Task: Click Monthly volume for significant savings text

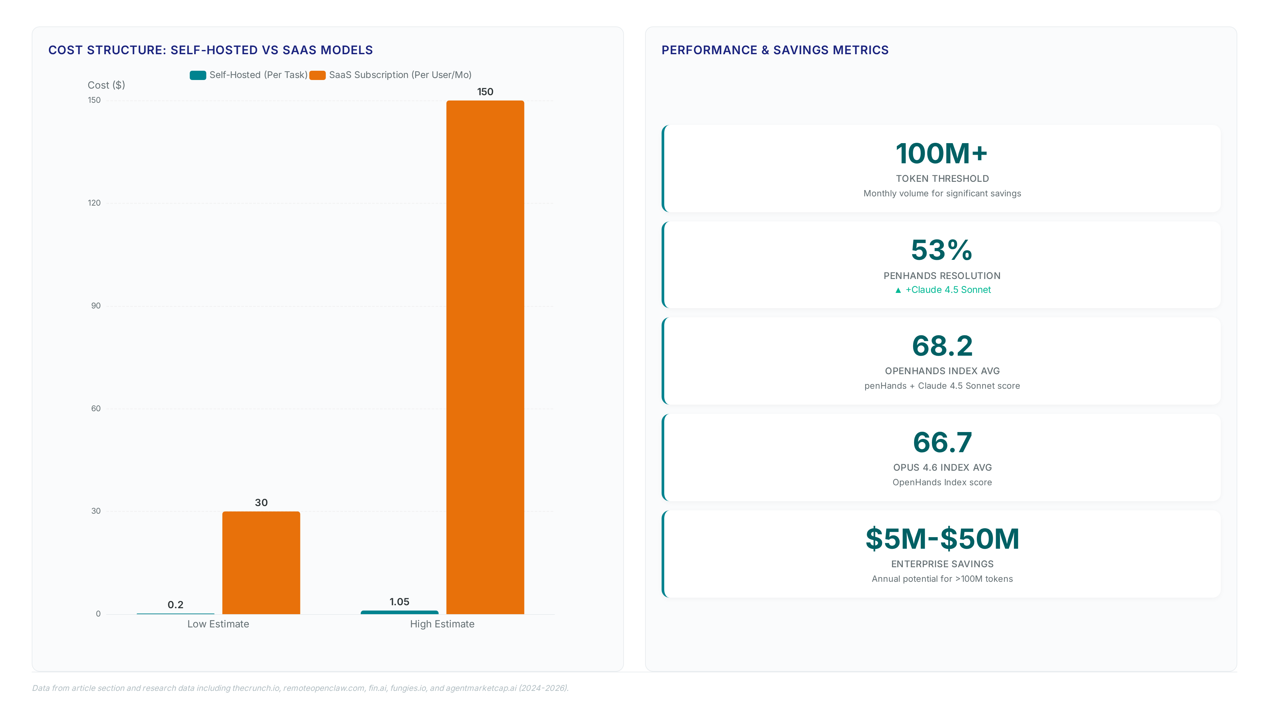Action: 942,194
